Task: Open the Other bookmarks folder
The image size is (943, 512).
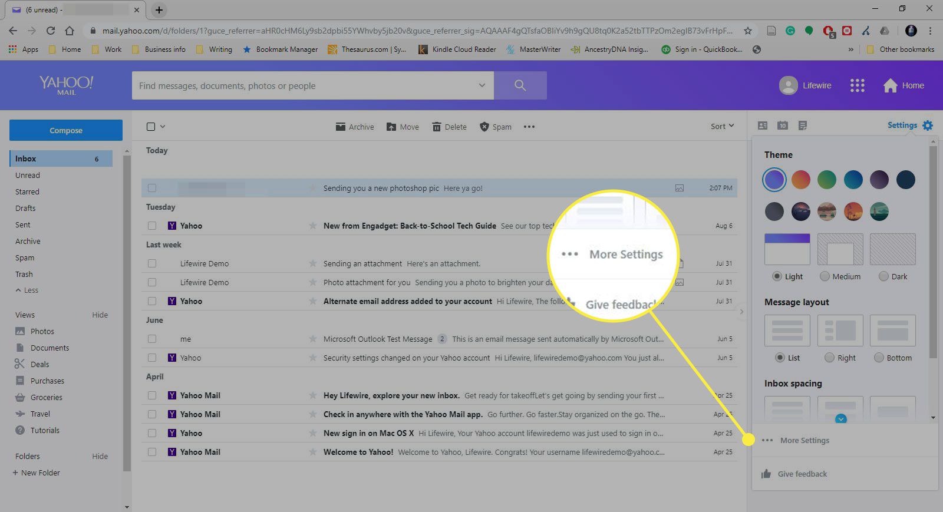Action: 901,49
